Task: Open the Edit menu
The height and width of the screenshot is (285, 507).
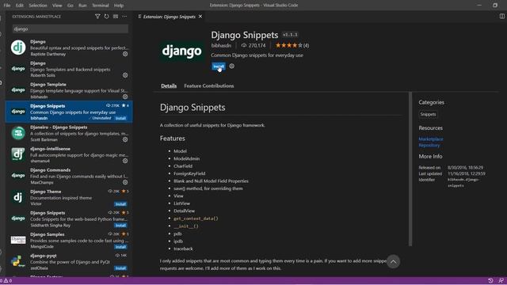Action: (19, 6)
